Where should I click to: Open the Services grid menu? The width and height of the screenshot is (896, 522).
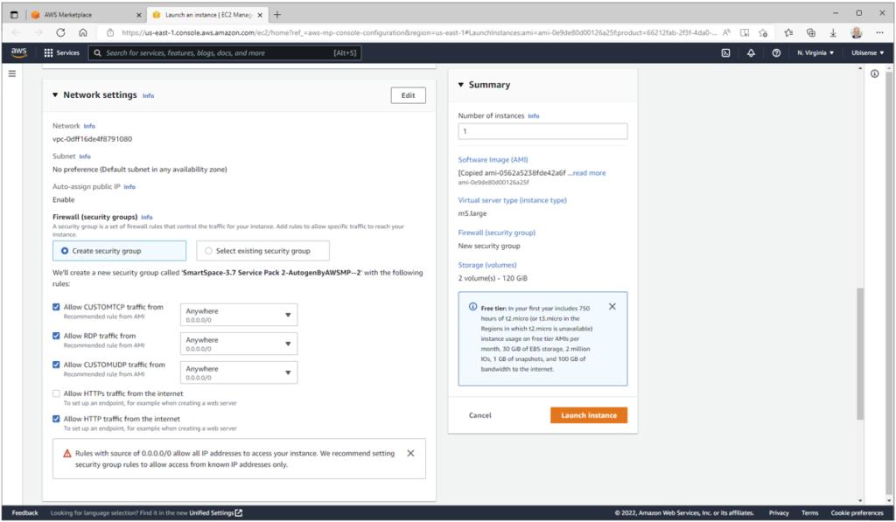point(62,52)
